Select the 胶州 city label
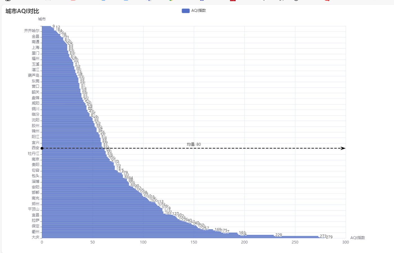The height and width of the screenshot is (253, 394). click(36, 126)
